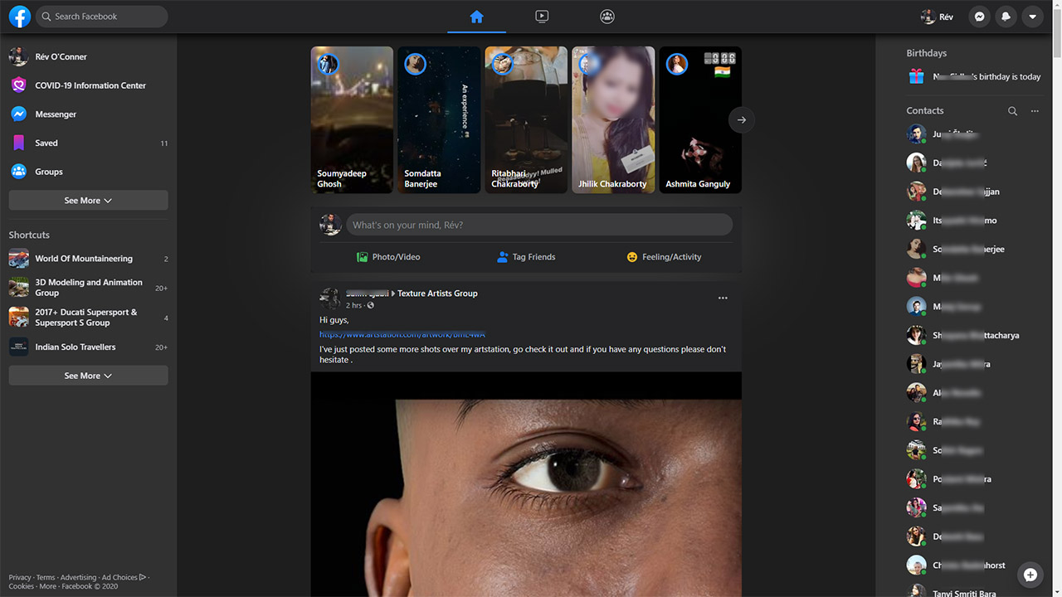Open the account options arrow dropdown
This screenshot has width=1062, height=597.
pos(1032,16)
